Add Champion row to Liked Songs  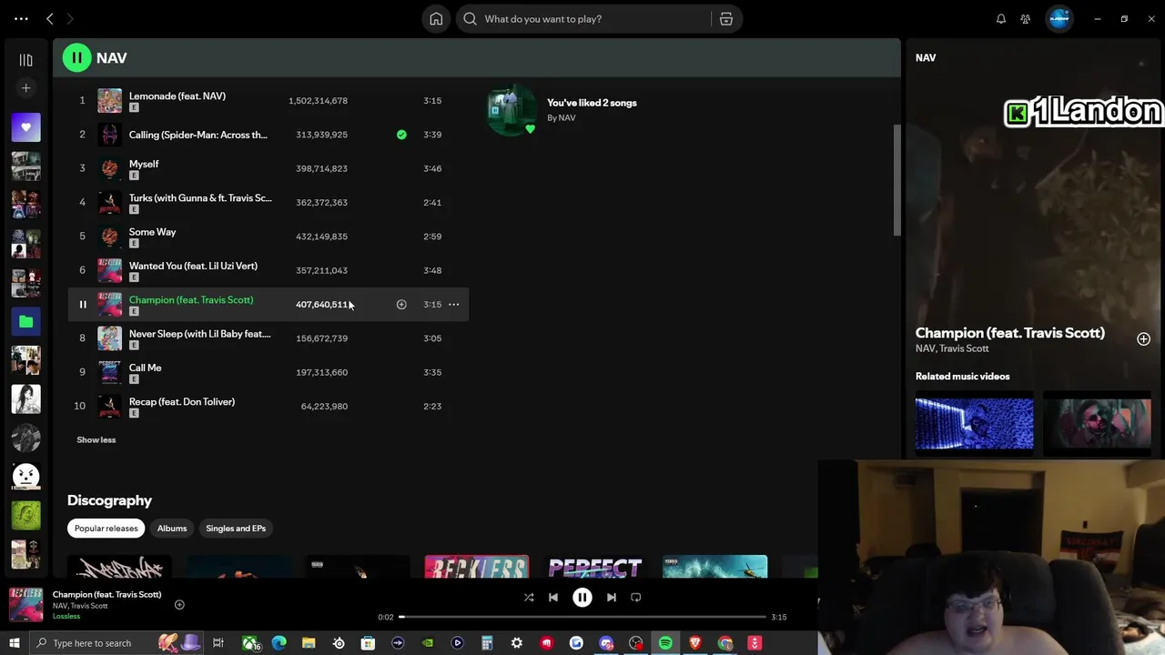tap(401, 305)
